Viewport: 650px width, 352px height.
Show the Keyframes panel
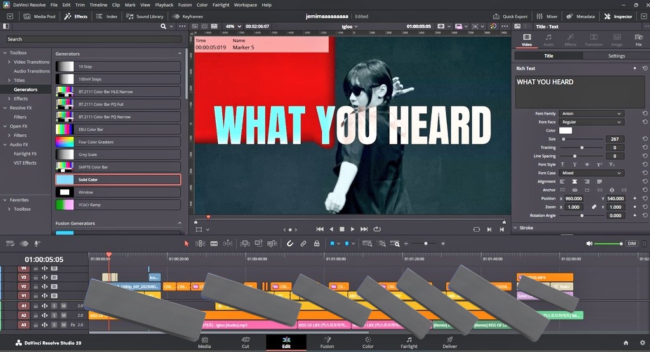(x=187, y=16)
